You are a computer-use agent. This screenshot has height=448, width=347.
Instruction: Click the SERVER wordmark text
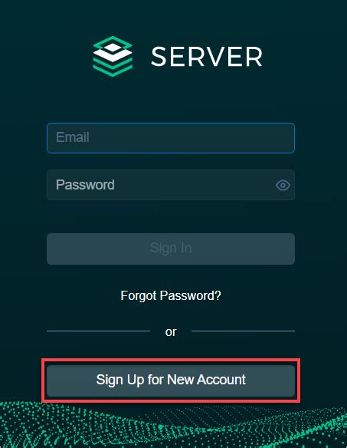(x=206, y=57)
